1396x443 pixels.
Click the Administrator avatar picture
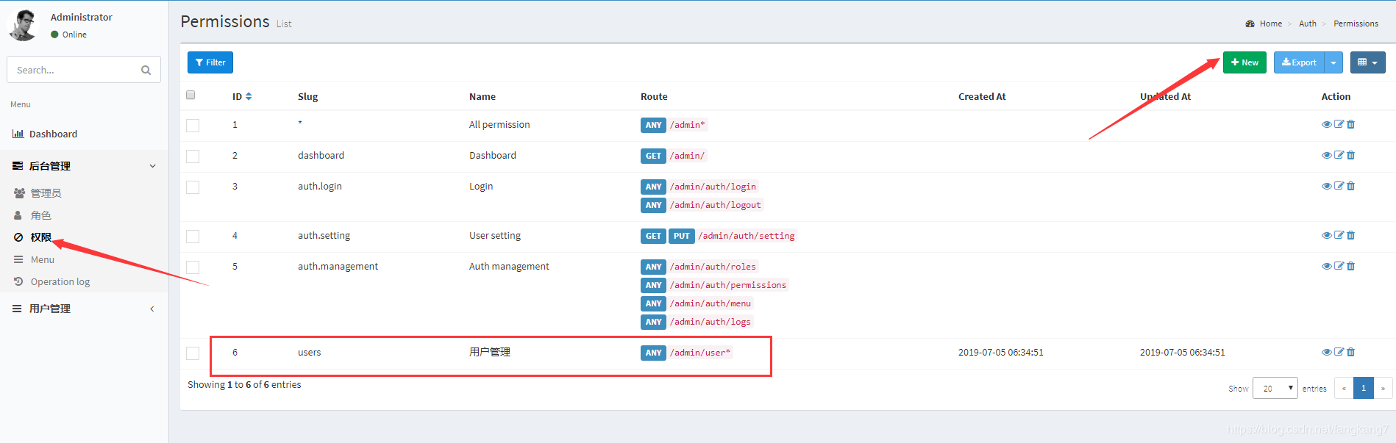[x=23, y=25]
